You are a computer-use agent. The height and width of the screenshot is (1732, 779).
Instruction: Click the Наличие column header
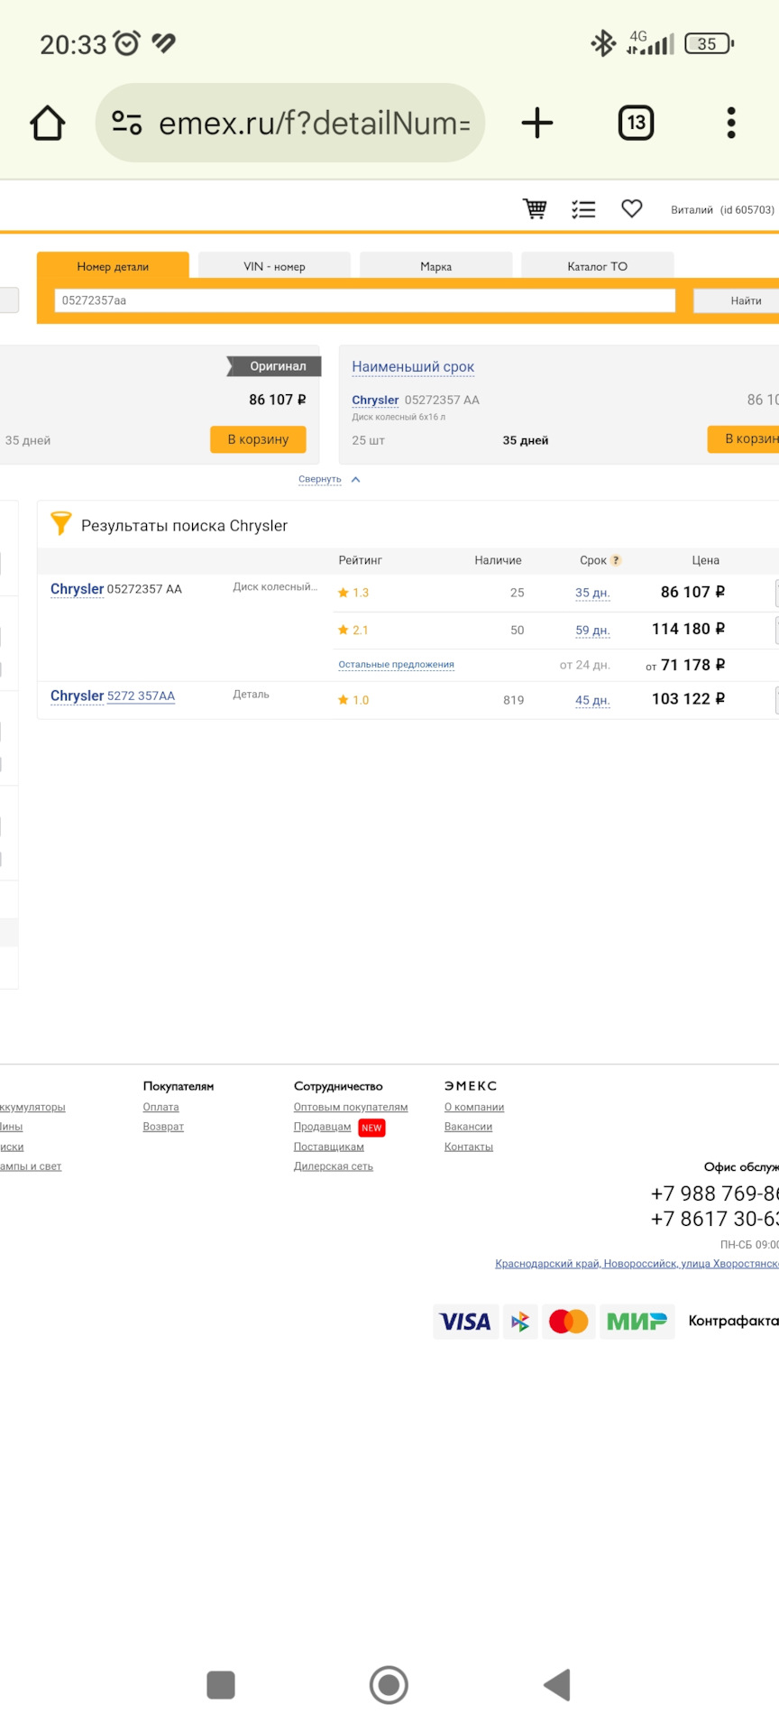click(x=498, y=560)
